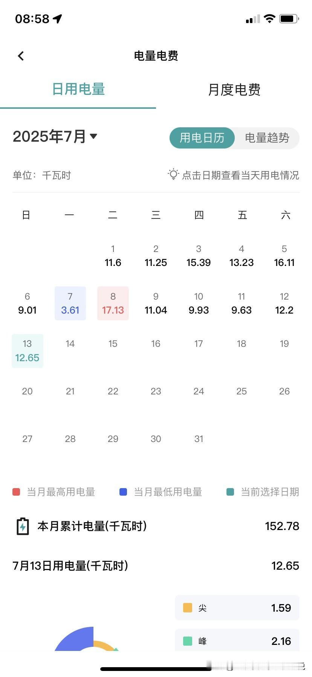Screen dimensions: 312x677
Task: Select lowest-usage day July 7
Action: coord(70,303)
